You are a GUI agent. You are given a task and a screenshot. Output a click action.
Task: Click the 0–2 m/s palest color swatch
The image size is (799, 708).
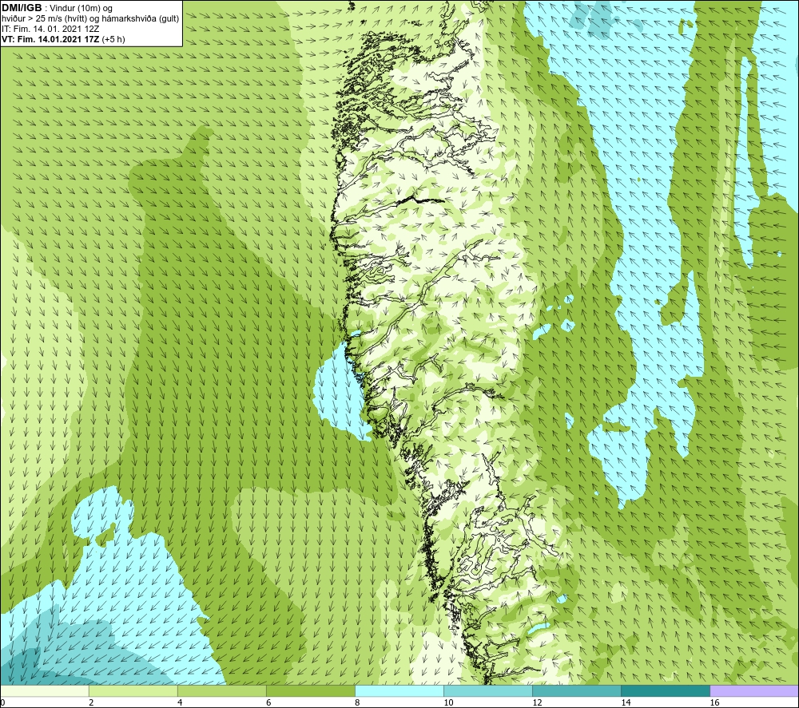(x=44, y=690)
